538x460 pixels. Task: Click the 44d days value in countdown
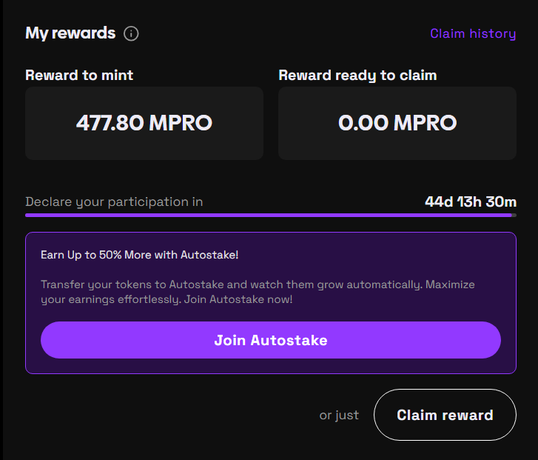[438, 201]
